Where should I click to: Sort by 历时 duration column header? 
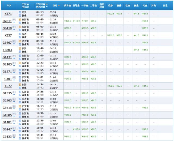56,5
